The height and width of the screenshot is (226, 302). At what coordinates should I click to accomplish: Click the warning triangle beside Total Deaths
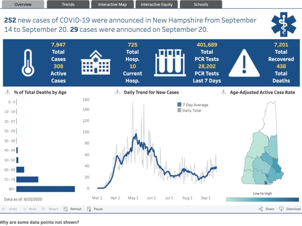coord(244,63)
